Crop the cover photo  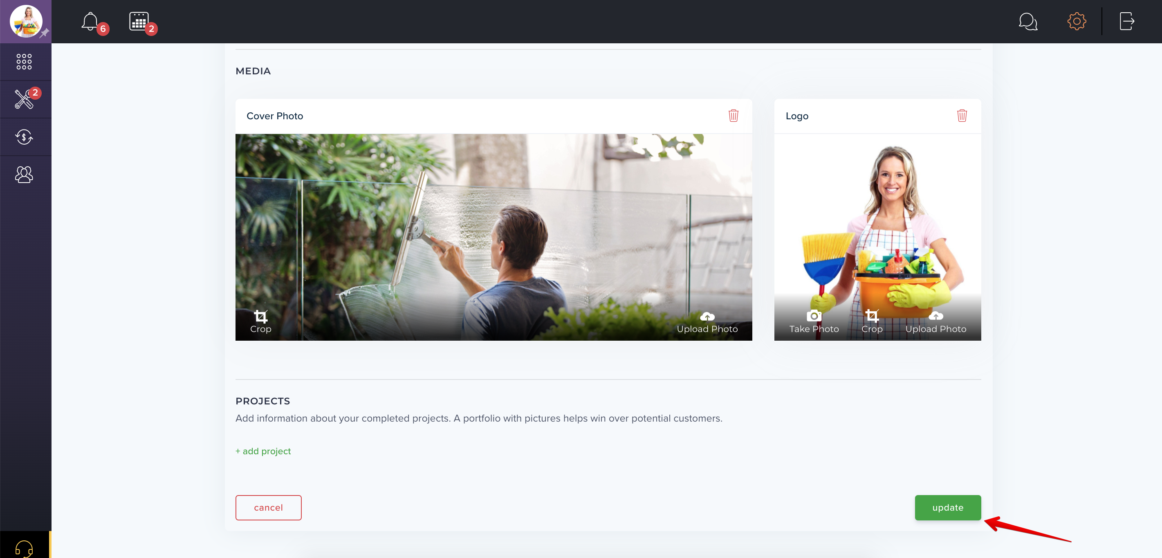pyautogui.click(x=261, y=322)
